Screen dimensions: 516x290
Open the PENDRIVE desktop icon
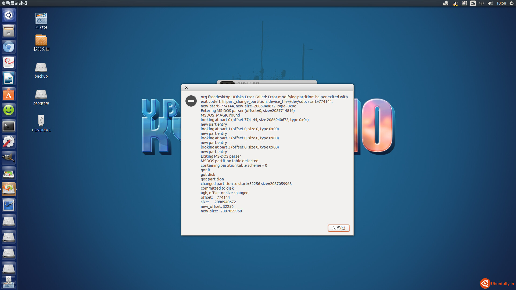pos(41,121)
